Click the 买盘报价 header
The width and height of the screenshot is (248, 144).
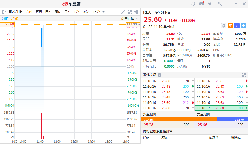coord(150,114)
